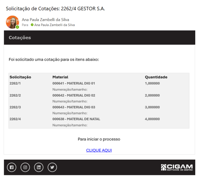Click 000638 - MATERIAL DE NATAL
Screen dimensions: 197x176
tap(76, 119)
